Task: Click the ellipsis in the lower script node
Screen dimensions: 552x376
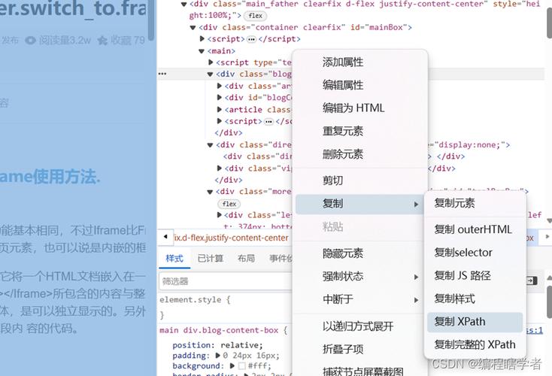Action: (x=269, y=122)
